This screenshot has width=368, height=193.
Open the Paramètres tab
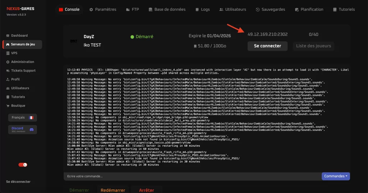pyautogui.click(x=103, y=10)
